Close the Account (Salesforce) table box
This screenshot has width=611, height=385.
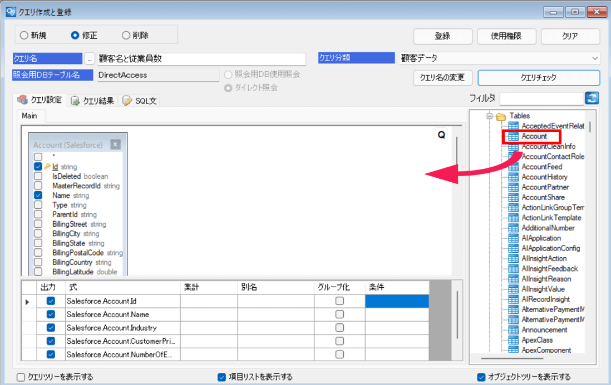pyautogui.click(x=115, y=144)
